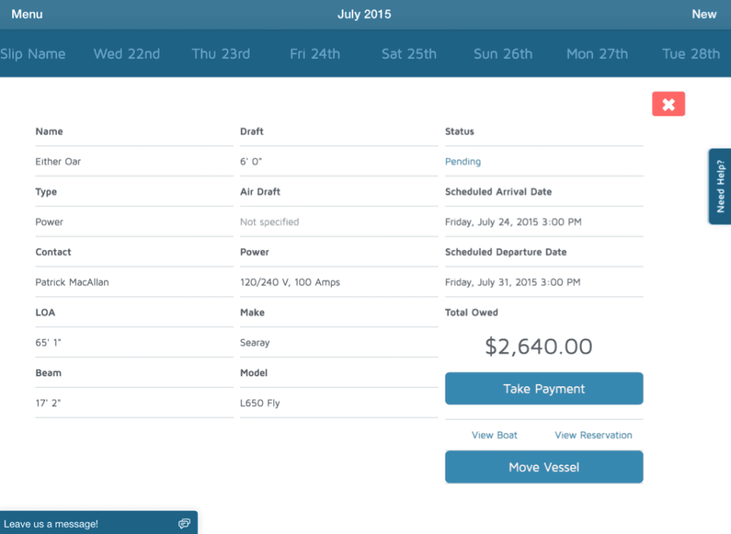731x534 pixels.
Task: Click the July 2015 month title
Action: pyautogui.click(x=364, y=14)
